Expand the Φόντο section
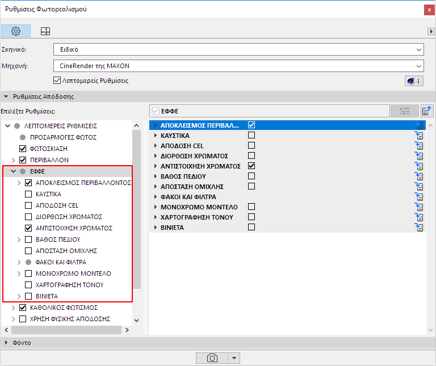This screenshot has width=436, height=366. (x=6, y=343)
